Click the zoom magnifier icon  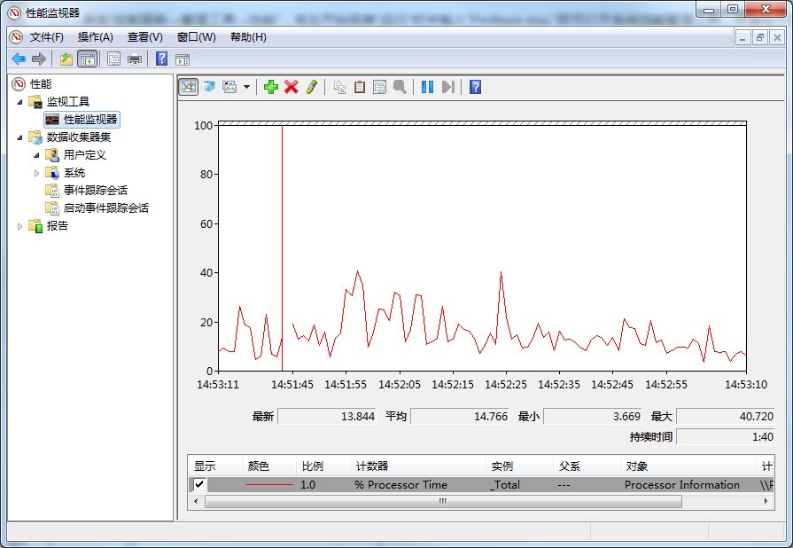pos(400,87)
